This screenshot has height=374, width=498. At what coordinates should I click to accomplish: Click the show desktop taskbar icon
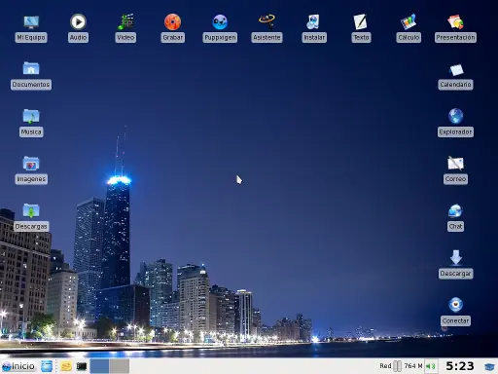[x=47, y=366]
